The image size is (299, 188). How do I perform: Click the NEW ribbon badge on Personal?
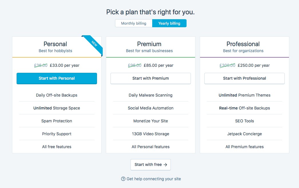tap(93, 45)
